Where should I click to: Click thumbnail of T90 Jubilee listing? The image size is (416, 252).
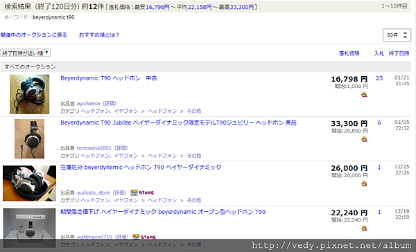pos(29,138)
